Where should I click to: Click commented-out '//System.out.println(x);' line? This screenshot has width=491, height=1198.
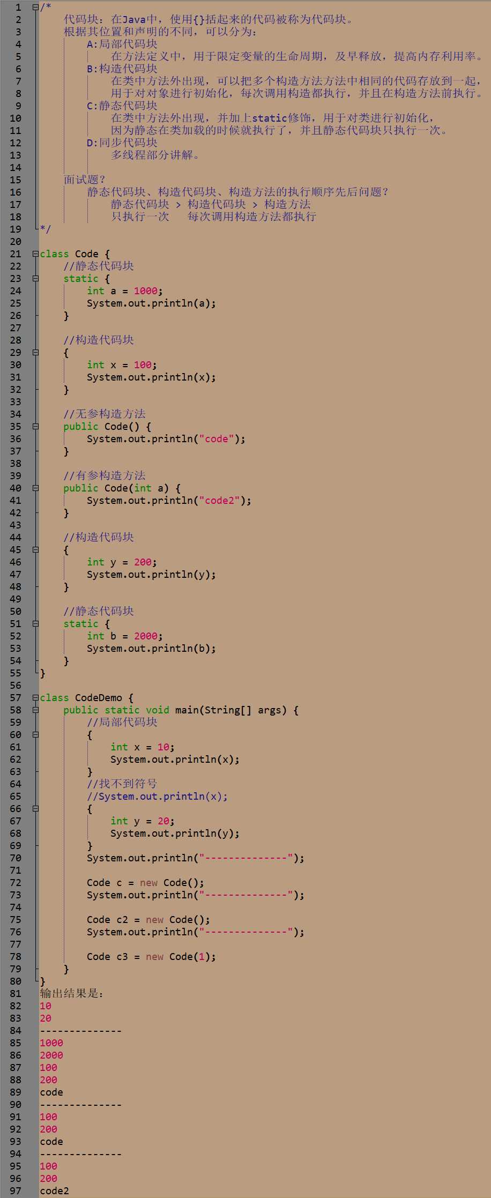158,797
